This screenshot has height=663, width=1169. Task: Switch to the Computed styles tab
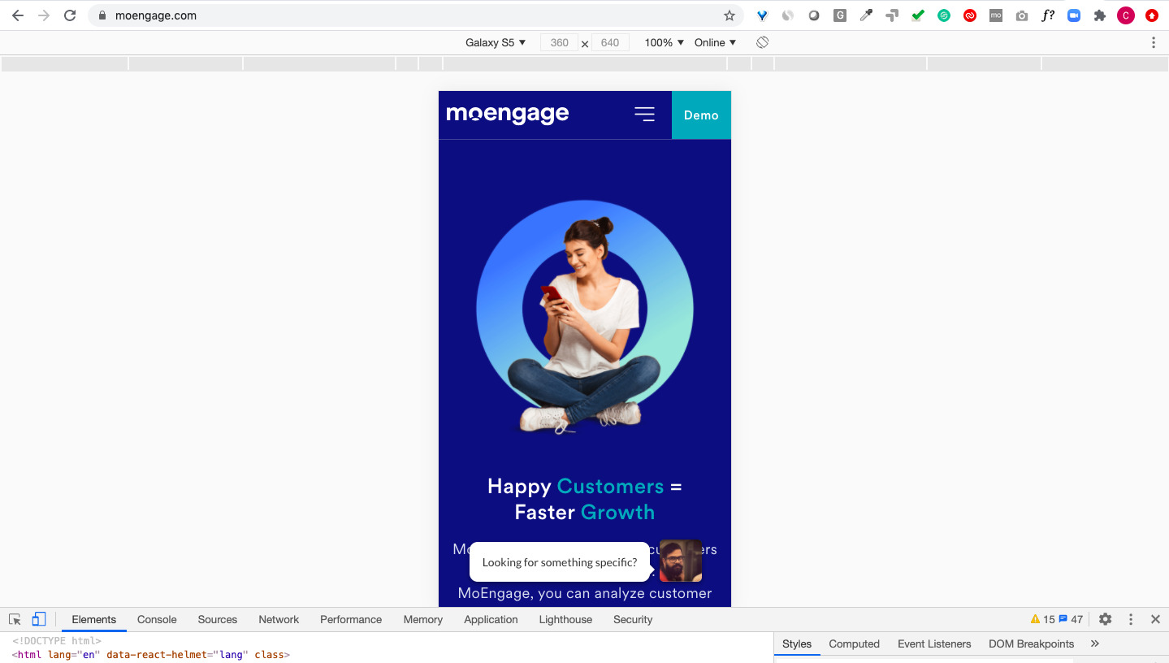click(x=854, y=643)
